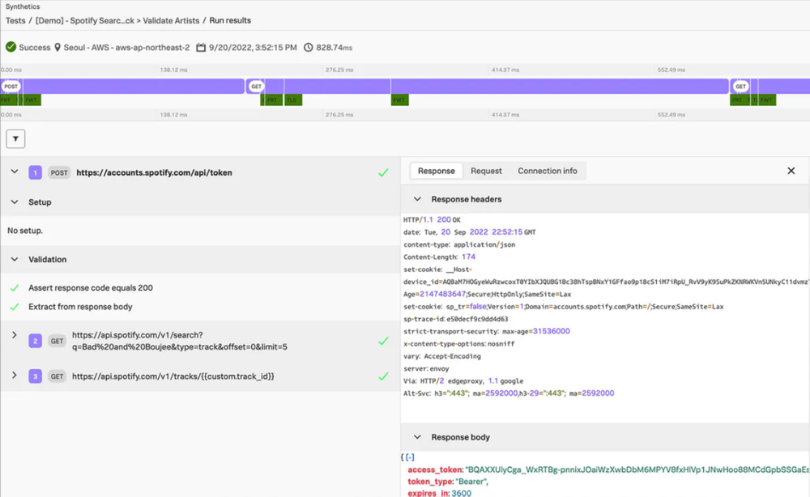Click step 1's green checkmark
The image size is (810, 497).
click(x=383, y=171)
